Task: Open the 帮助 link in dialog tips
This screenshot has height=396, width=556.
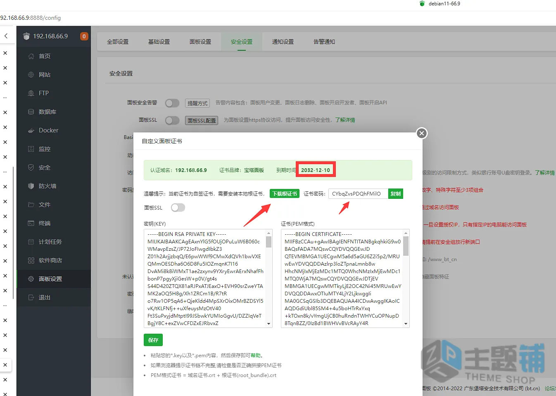Action: click(x=256, y=355)
